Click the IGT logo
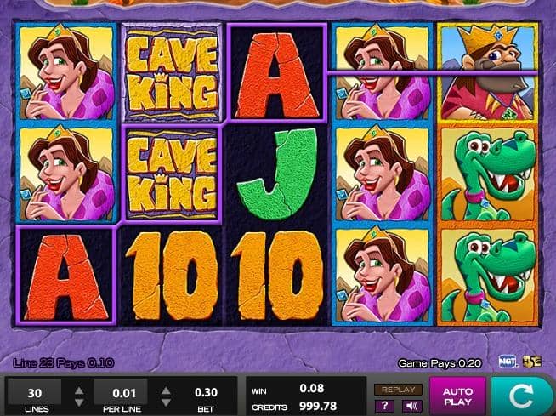The height and width of the screenshot is (416, 556). tap(507, 362)
